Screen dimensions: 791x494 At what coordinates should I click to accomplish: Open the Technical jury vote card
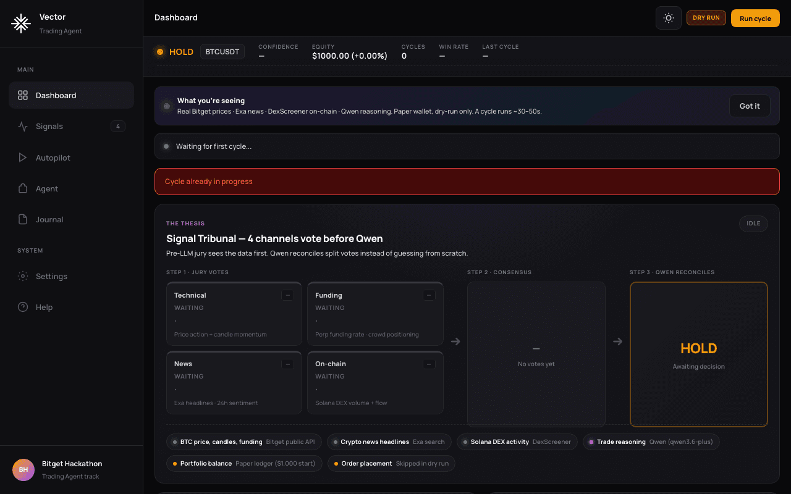pyautogui.click(x=234, y=314)
